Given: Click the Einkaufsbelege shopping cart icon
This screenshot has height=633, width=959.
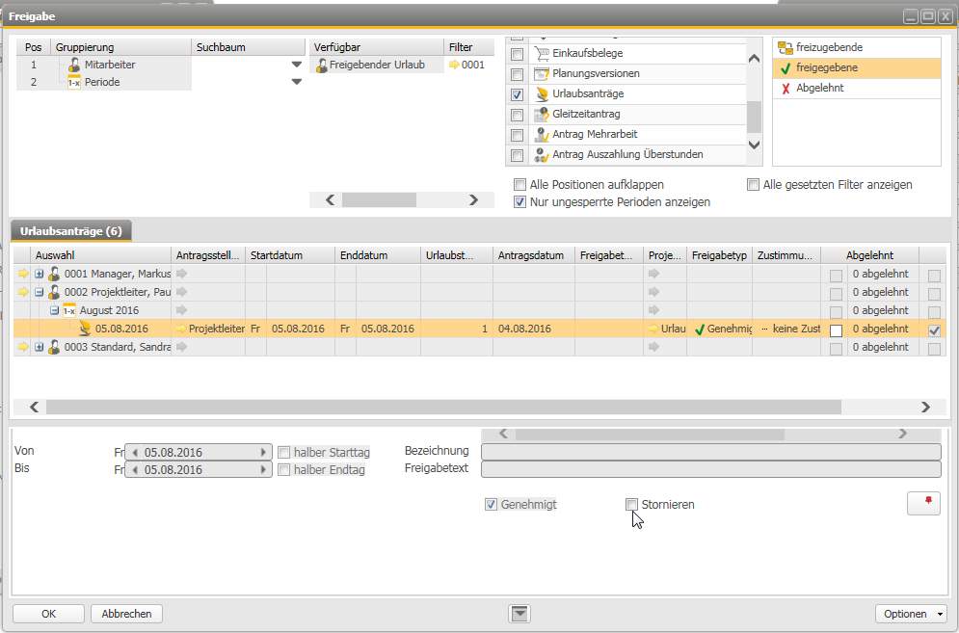Looking at the screenshot, I should coord(541,53).
